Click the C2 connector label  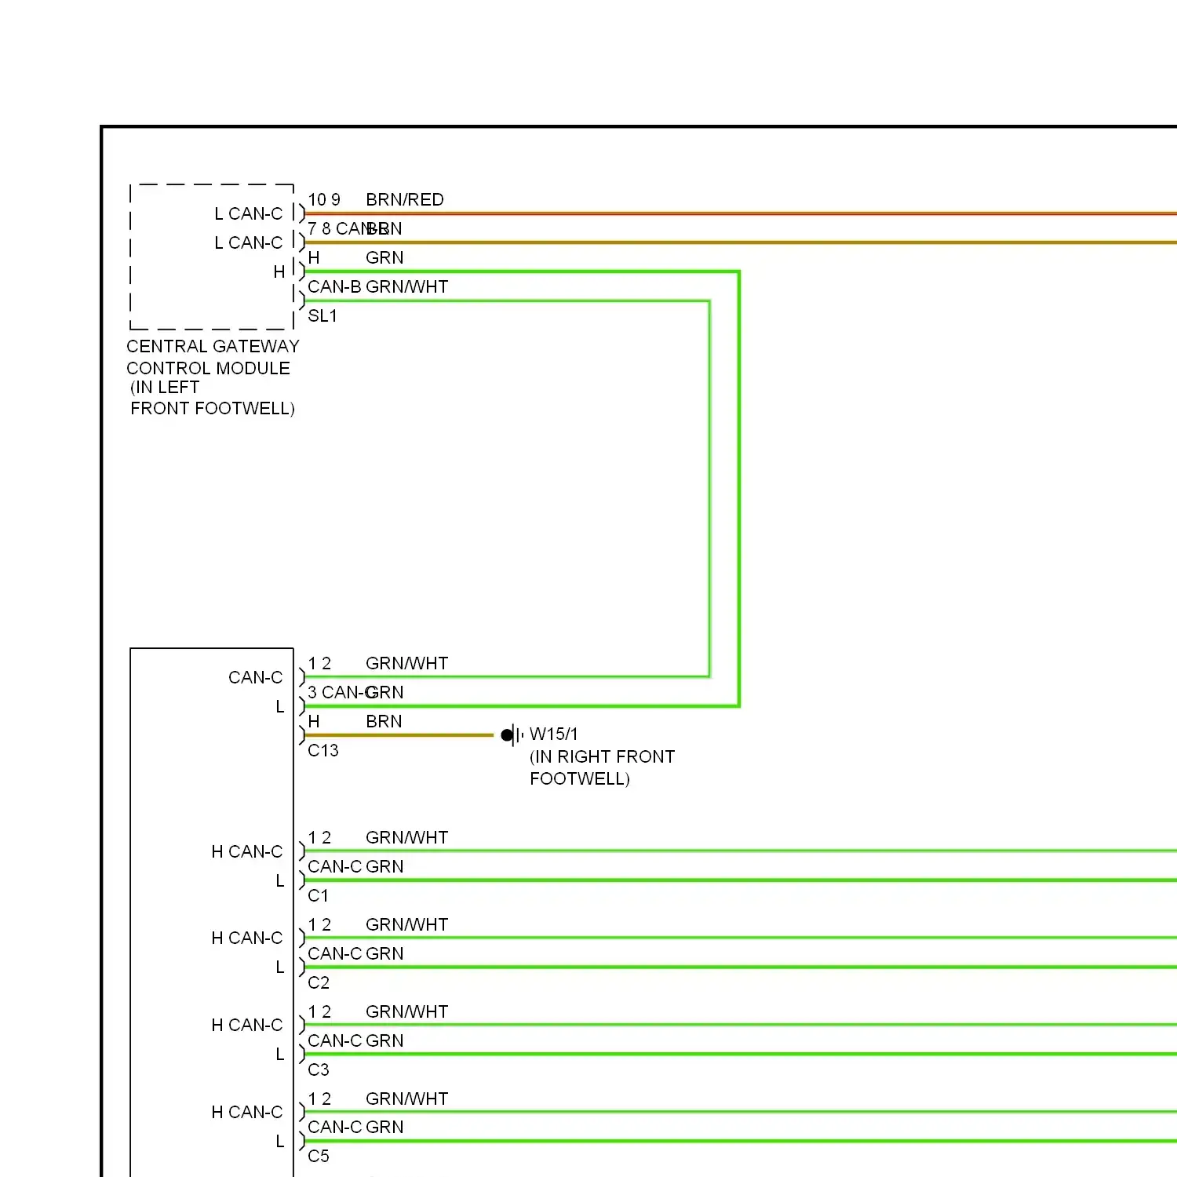pos(319,982)
